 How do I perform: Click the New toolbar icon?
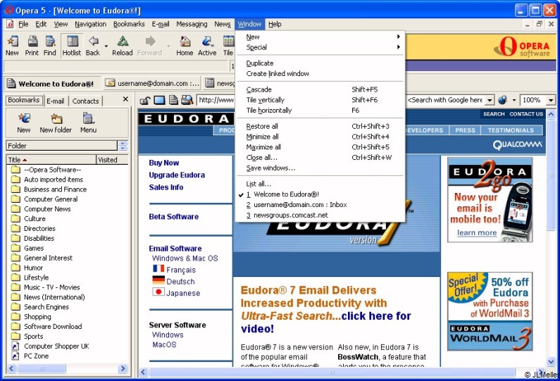[x=12, y=46]
